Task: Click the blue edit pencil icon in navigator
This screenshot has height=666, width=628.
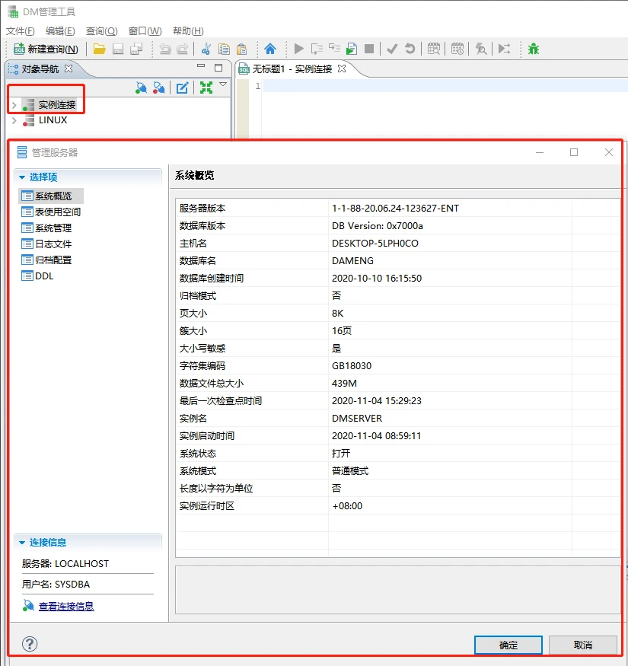Action: (x=183, y=88)
